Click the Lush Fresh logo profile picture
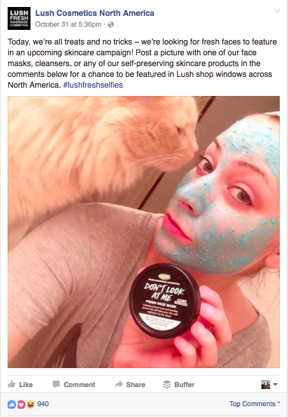 tap(19, 18)
